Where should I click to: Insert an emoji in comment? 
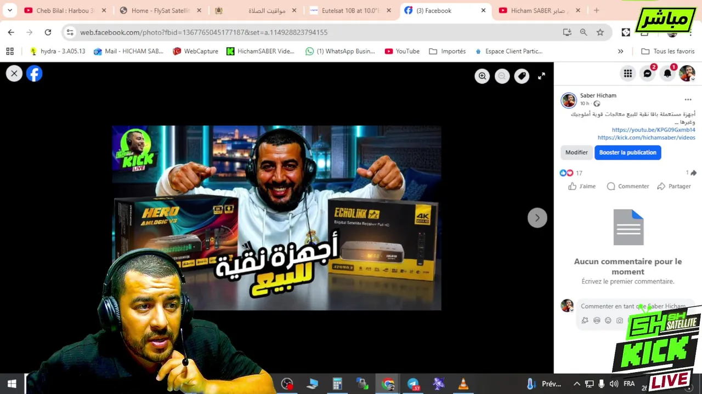608,320
